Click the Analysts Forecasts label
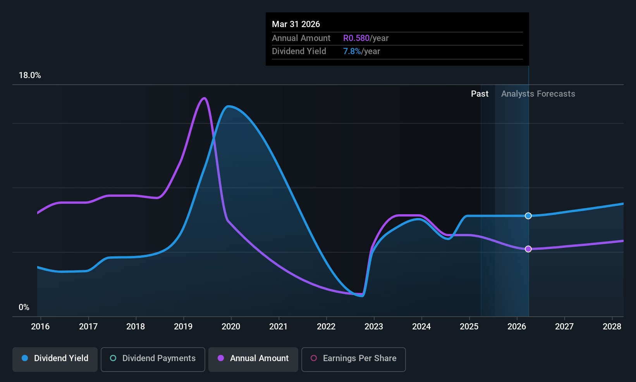Viewport: 636px width, 382px height. (538, 94)
